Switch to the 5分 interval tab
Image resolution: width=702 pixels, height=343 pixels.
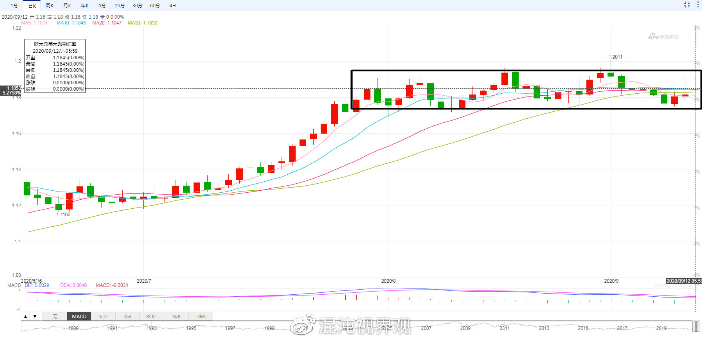tap(102, 5)
